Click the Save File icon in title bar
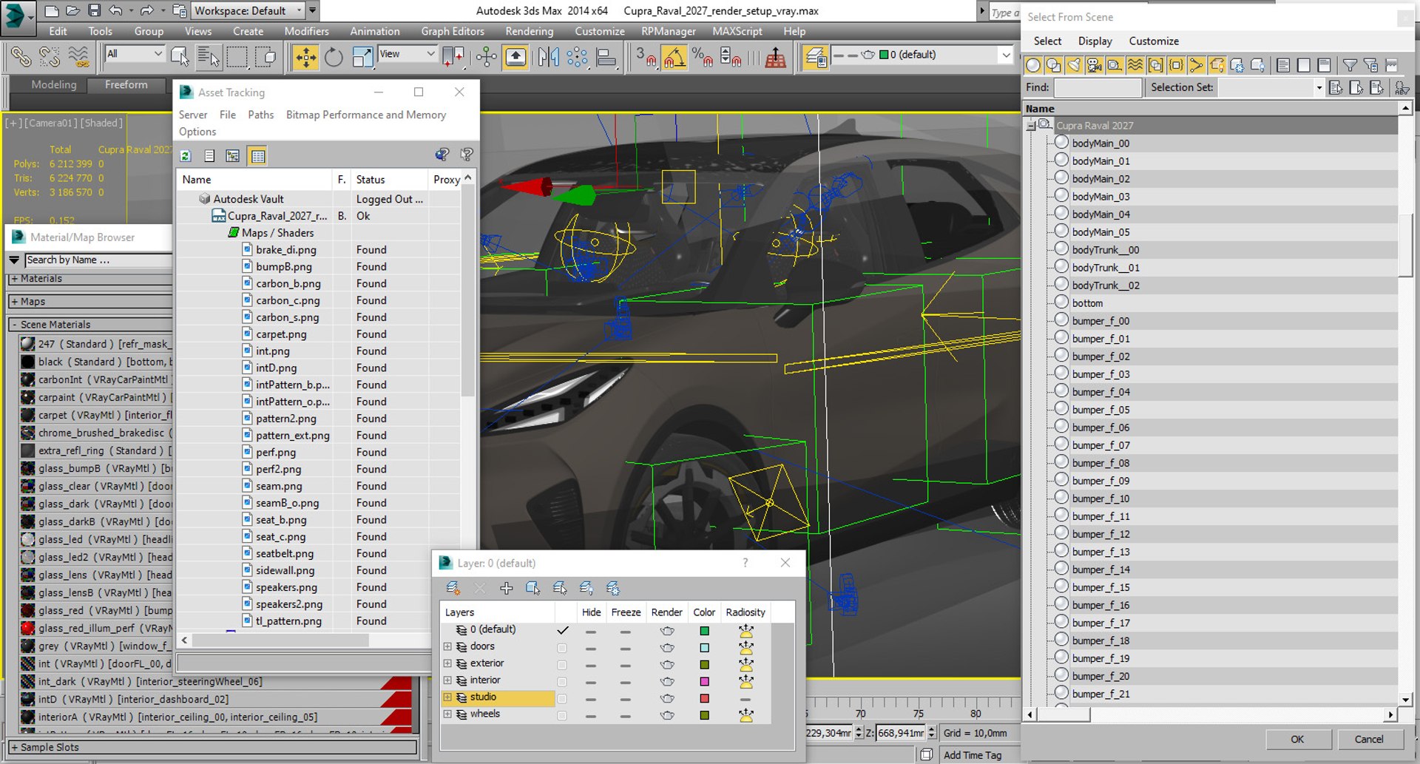This screenshot has height=764, width=1420. pyautogui.click(x=94, y=10)
